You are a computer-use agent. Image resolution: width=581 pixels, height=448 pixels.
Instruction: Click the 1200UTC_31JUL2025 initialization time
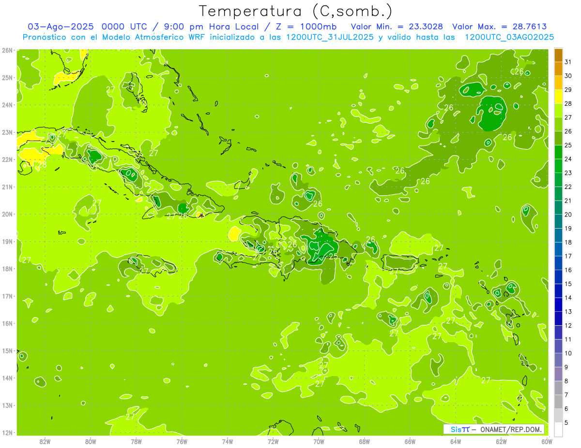(x=330, y=37)
